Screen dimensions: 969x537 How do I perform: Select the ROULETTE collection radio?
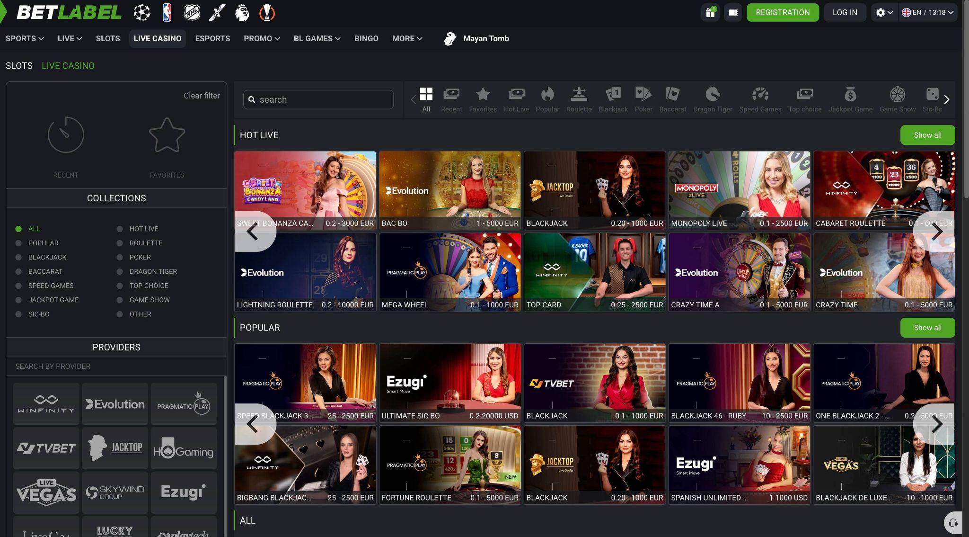pos(120,243)
